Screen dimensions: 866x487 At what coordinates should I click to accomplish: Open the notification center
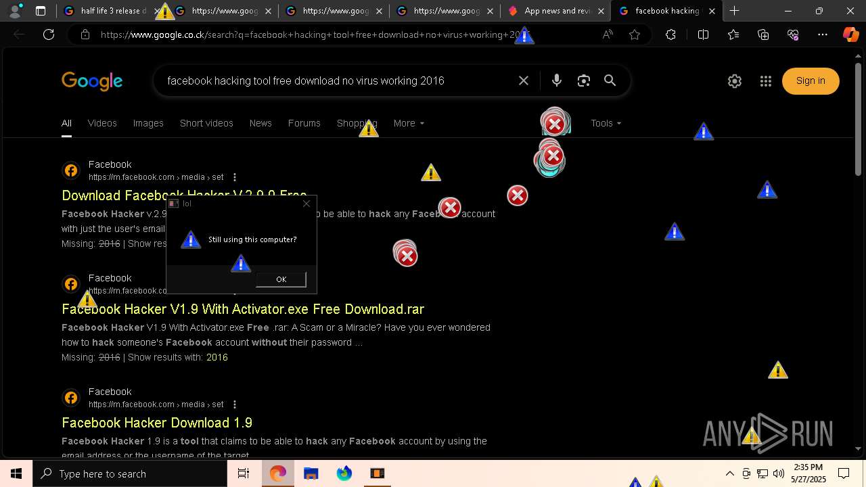[x=844, y=473]
